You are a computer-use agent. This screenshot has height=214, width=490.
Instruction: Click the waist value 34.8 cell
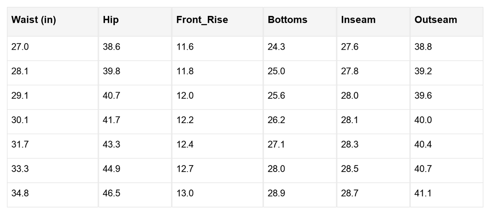tap(53, 195)
